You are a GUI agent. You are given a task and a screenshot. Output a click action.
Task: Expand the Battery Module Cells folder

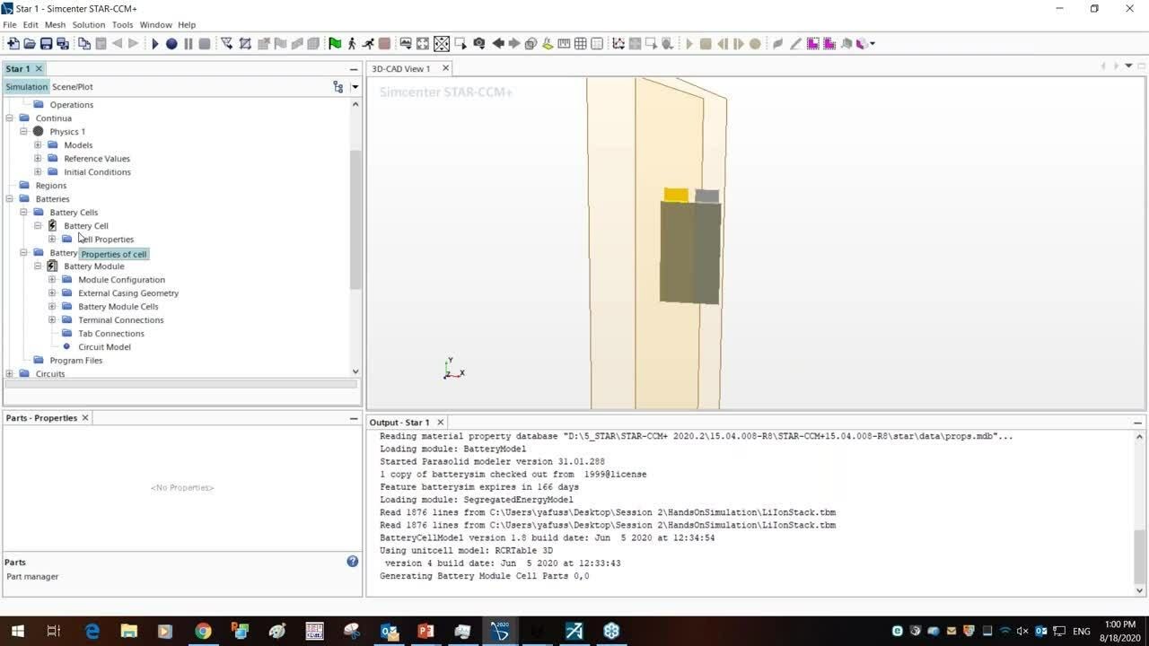click(x=52, y=307)
